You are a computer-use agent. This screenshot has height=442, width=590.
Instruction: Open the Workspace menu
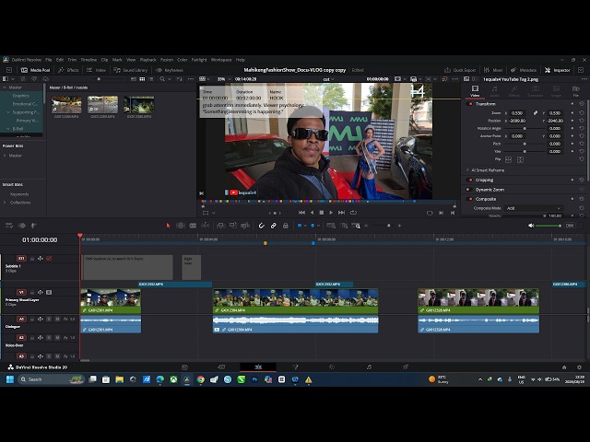coord(221,60)
